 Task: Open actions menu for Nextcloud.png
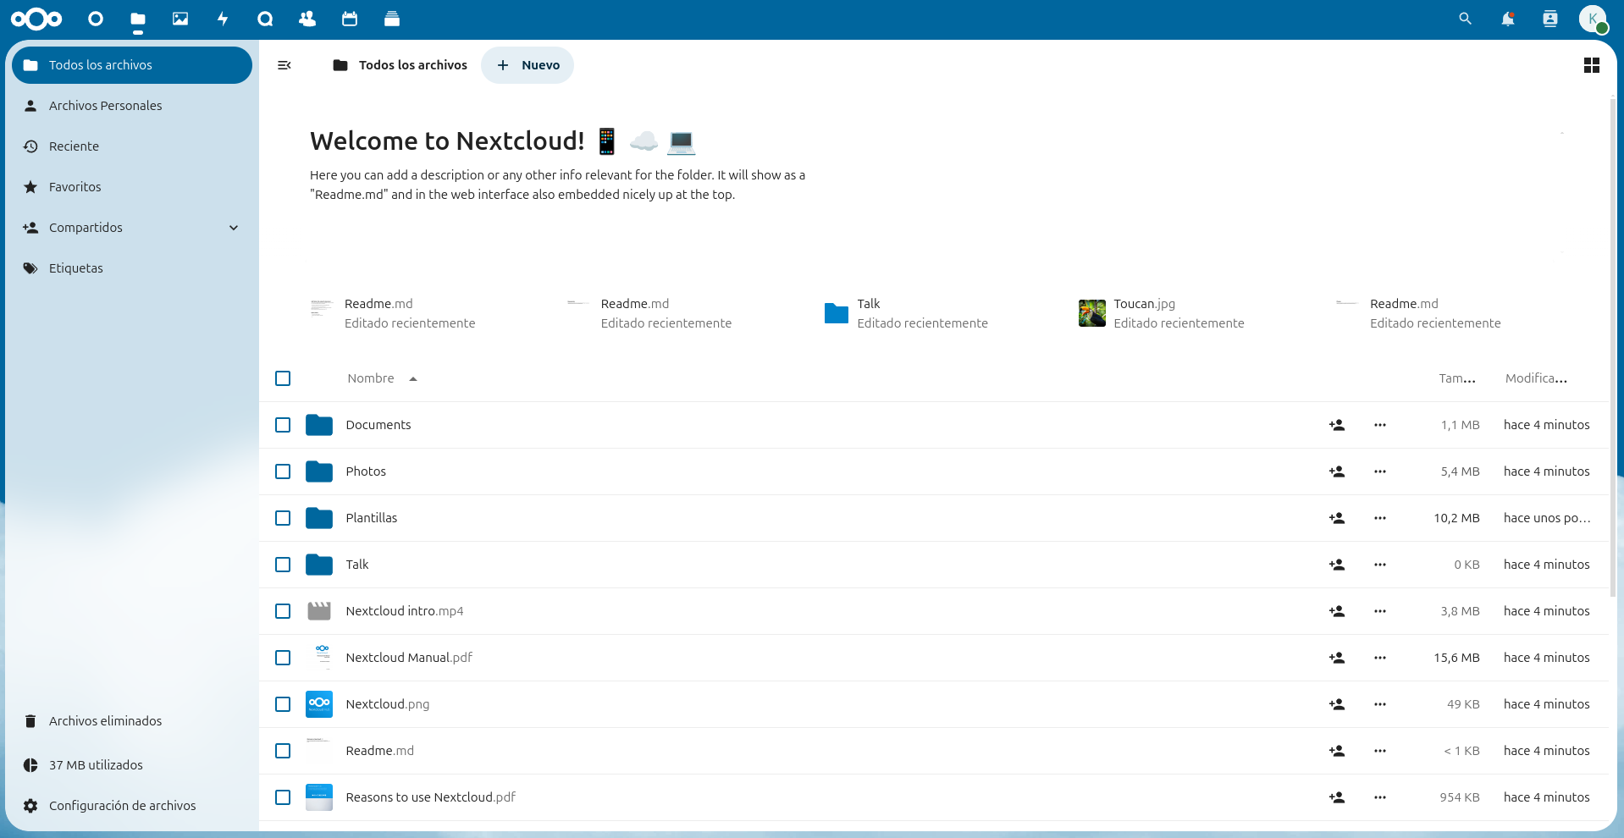pyautogui.click(x=1380, y=704)
